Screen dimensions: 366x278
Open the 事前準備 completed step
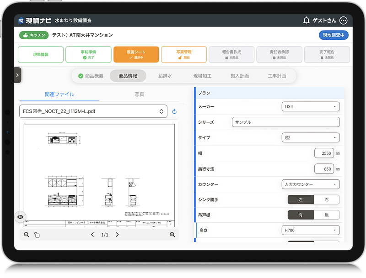88,54
